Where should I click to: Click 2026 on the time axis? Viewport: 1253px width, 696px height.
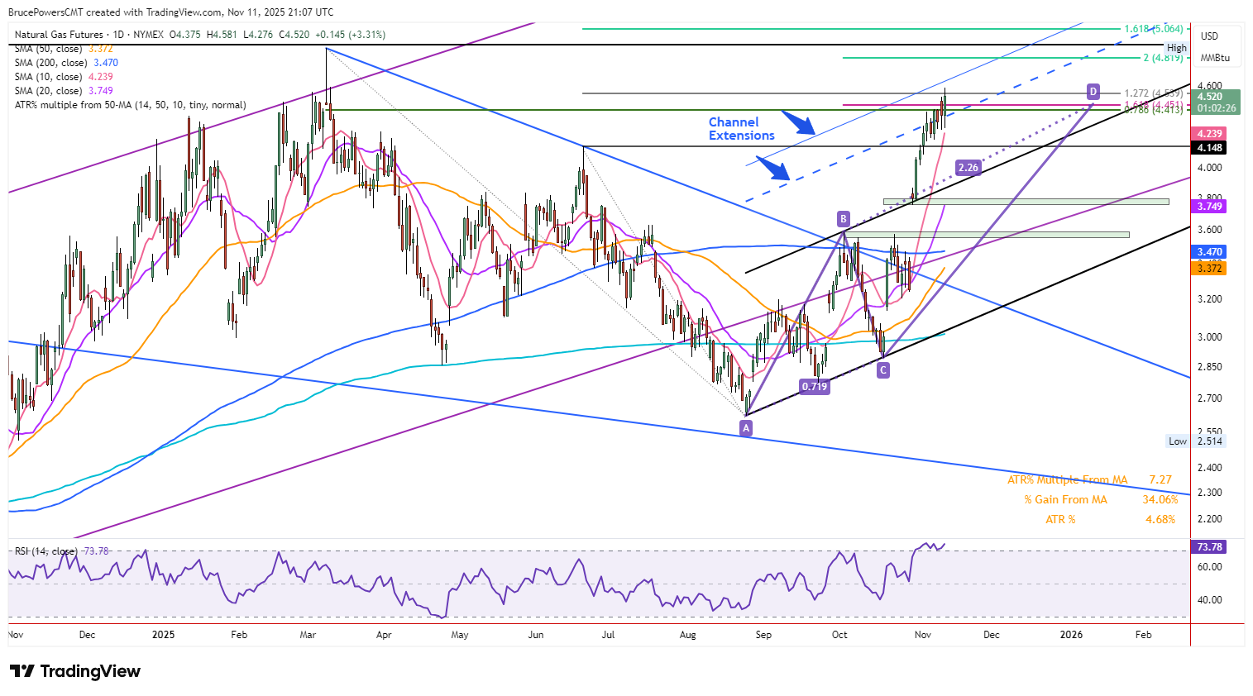tap(1071, 635)
